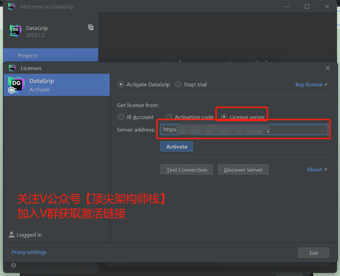Click the Activate button
340x276 pixels.
coord(176,146)
